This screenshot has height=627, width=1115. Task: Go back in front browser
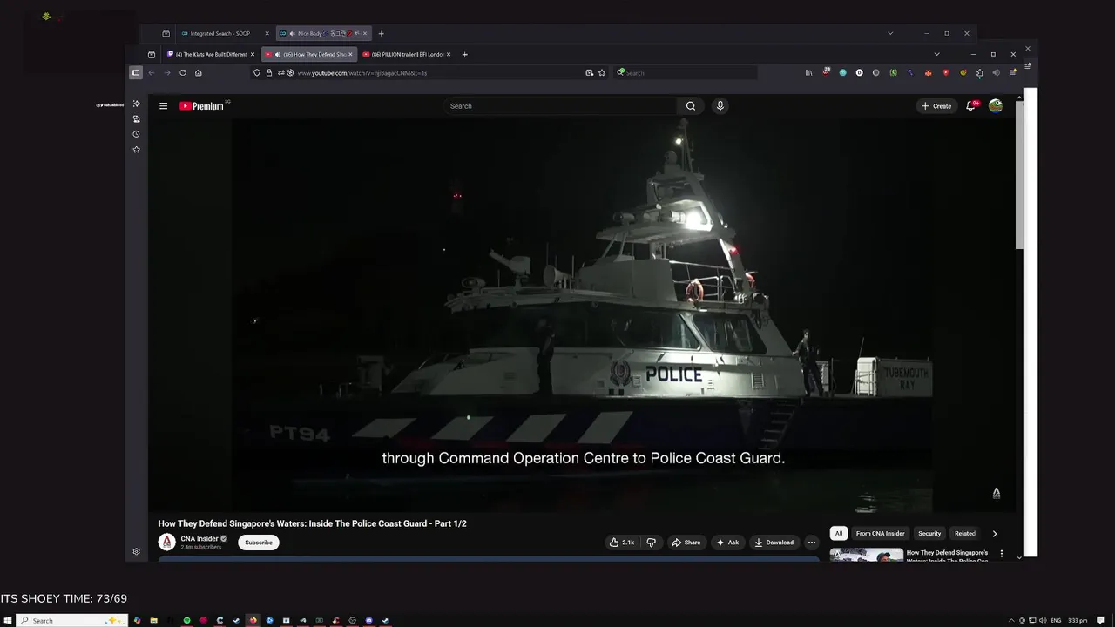[151, 73]
